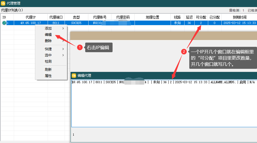
Task: Select 编辑 from the context menu
Action: pos(48,35)
